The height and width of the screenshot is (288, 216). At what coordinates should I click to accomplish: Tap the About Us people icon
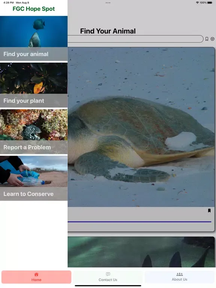pos(180,274)
